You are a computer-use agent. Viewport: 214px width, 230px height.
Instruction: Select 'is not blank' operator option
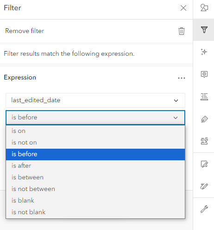[95, 212]
